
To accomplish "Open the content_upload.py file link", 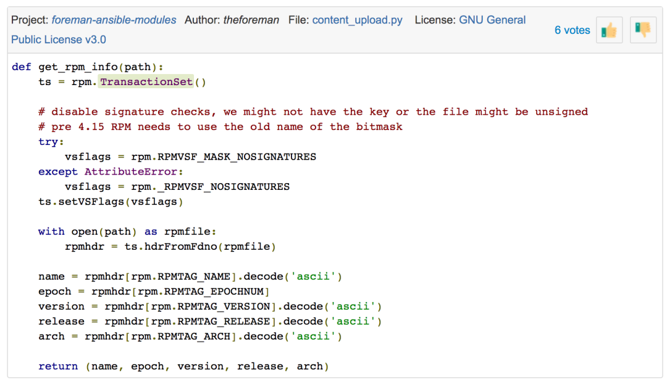I will (357, 20).
